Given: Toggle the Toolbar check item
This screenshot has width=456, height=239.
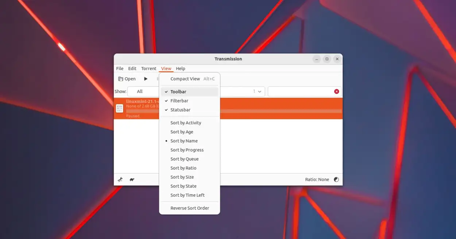Looking at the screenshot, I should (190, 92).
